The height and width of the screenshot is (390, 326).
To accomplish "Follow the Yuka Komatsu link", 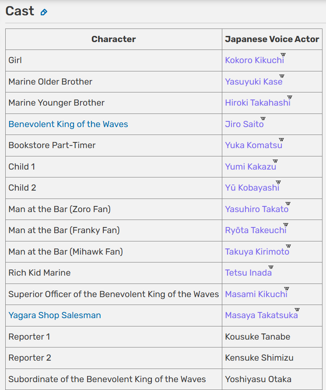I will pyautogui.click(x=253, y=145).
